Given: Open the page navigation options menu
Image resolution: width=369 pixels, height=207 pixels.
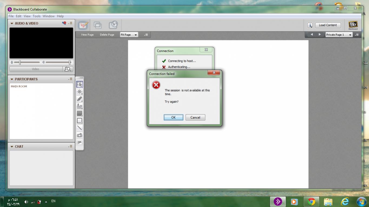Looking at the screenshot, I should point(357,35).
